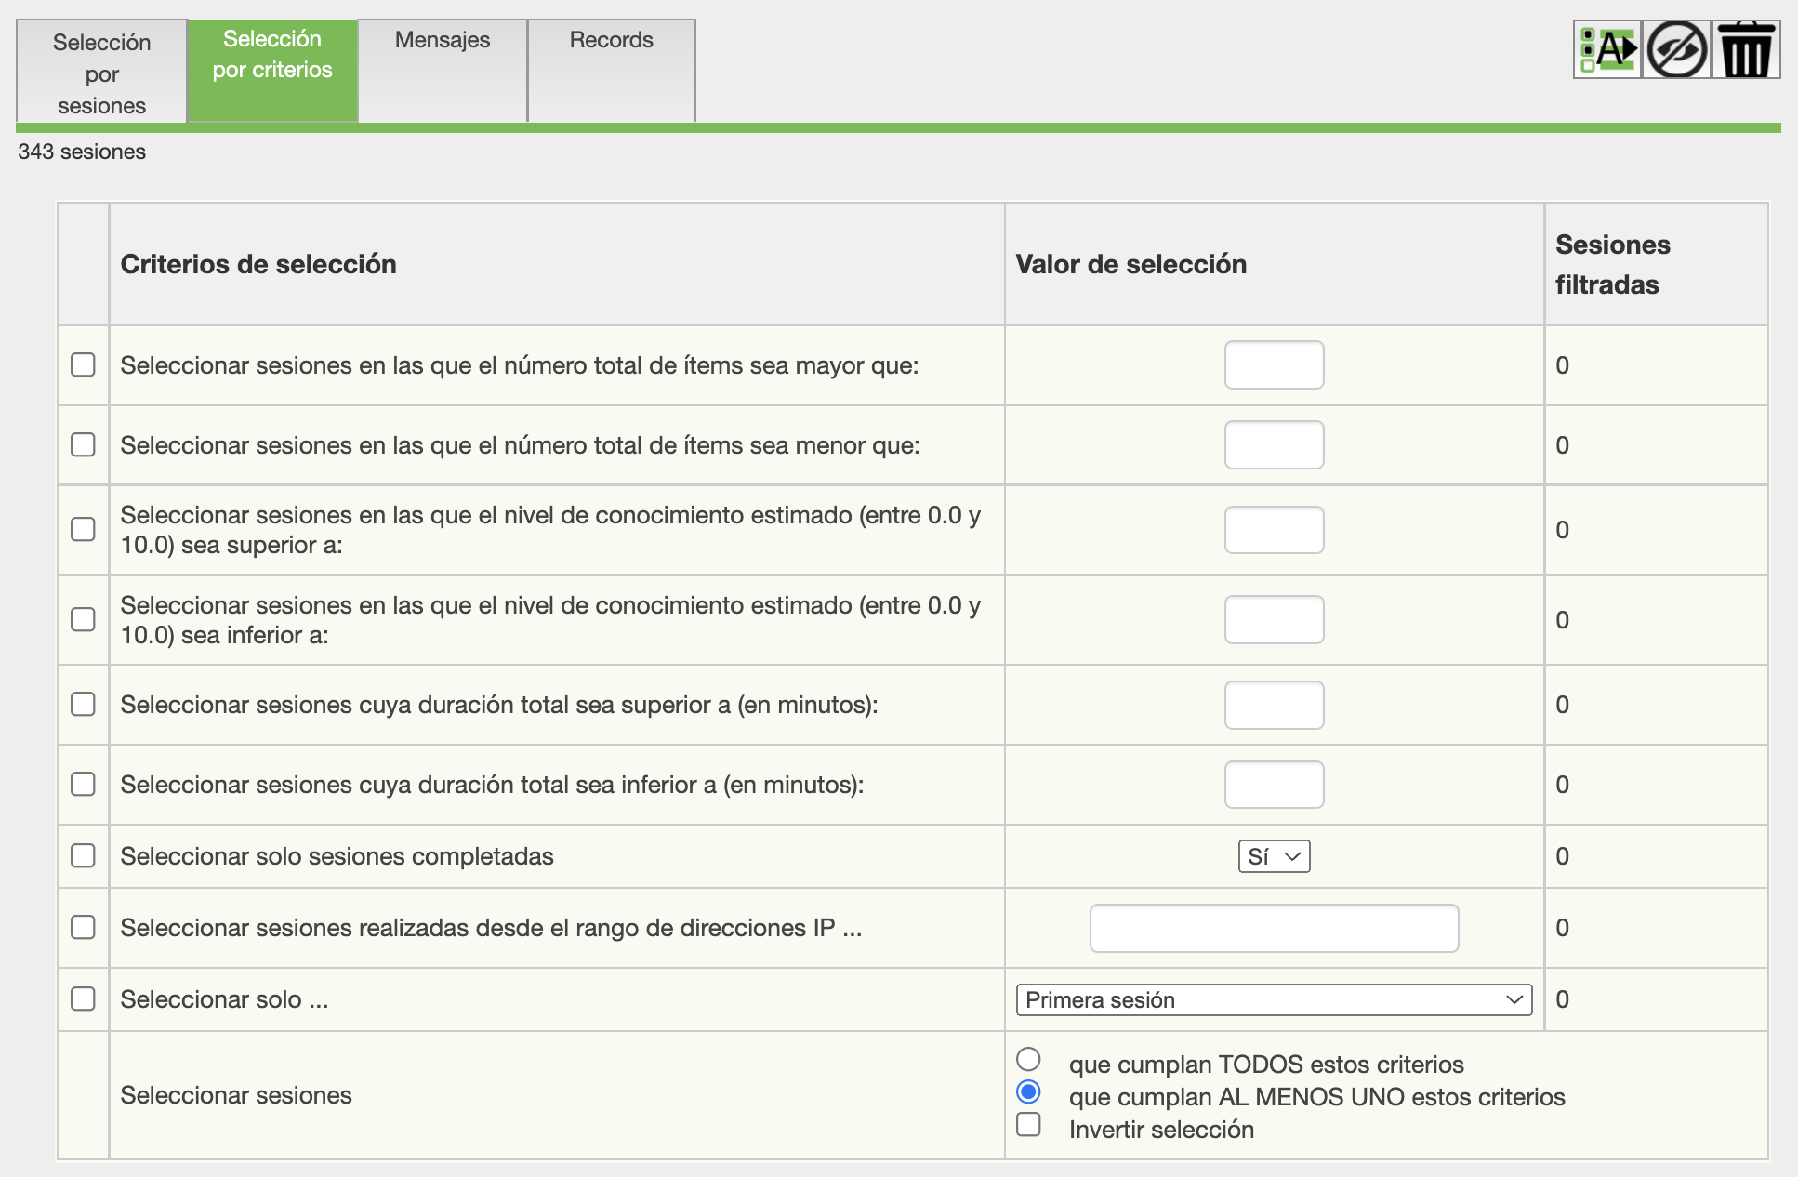
Task: Expand the 'Primera sesión' dropdown
Action: point(1273,999)
